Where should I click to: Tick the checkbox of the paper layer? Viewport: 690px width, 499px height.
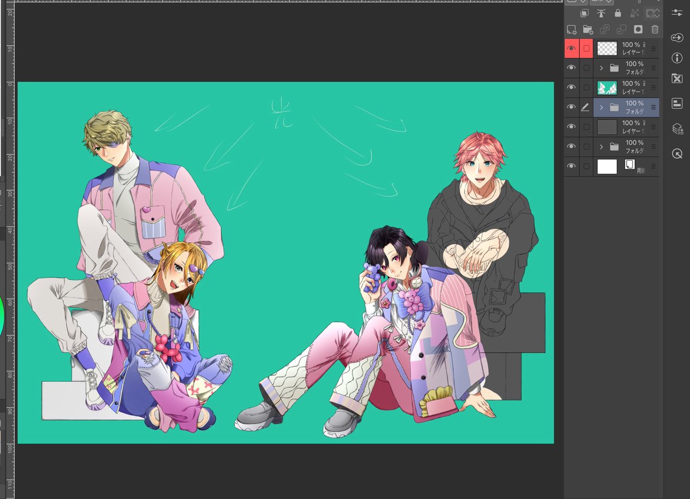586,167
